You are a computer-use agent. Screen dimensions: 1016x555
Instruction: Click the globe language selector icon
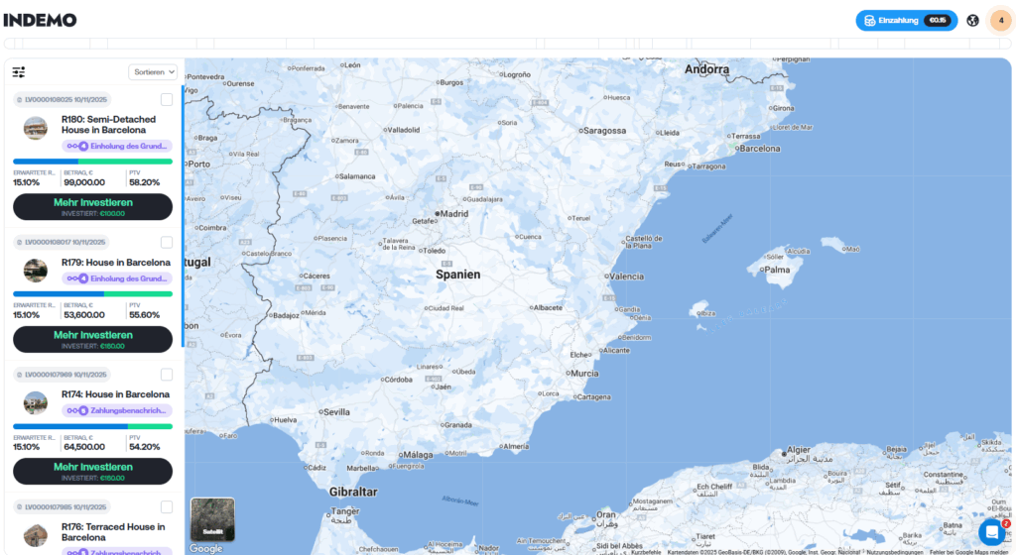tap(972, 20)
